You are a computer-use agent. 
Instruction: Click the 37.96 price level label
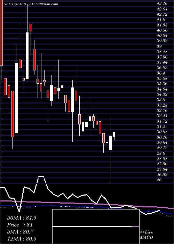click(163, 57)
